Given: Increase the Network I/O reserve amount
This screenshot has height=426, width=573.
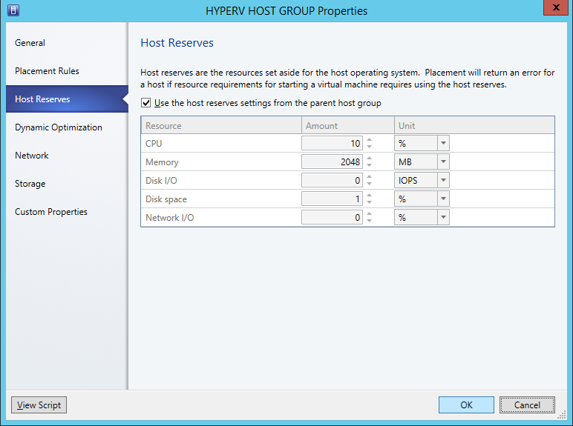Looking at the screenshot, I should [x=369, y=213].
